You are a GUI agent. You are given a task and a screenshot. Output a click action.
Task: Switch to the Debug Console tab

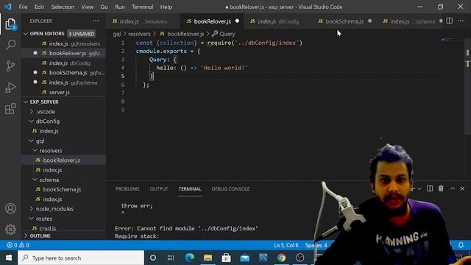[230, 188]
